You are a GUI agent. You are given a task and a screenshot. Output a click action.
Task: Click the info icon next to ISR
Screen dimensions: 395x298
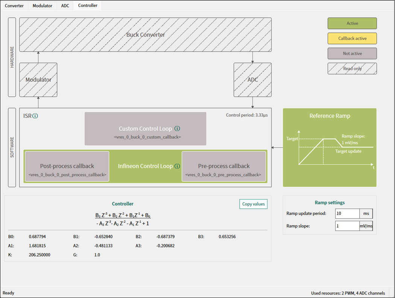coord(35,116)
